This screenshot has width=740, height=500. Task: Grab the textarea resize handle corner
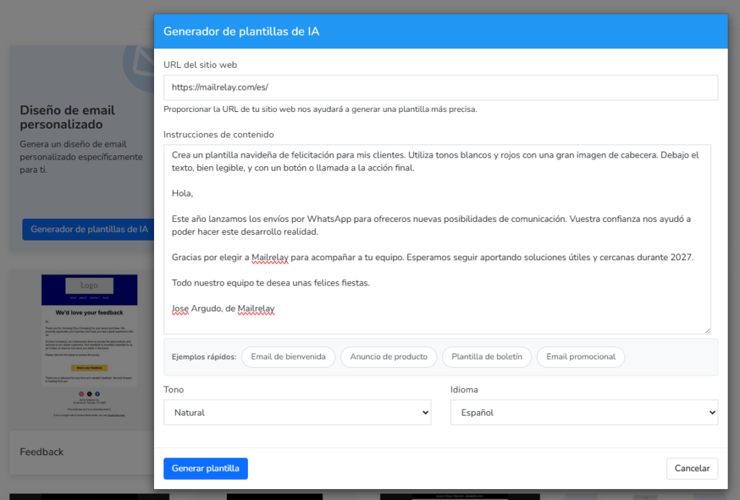(x=707, y=331)
